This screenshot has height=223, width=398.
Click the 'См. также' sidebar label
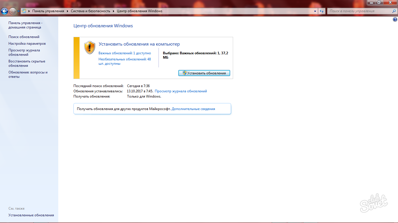tap(17, 208)
